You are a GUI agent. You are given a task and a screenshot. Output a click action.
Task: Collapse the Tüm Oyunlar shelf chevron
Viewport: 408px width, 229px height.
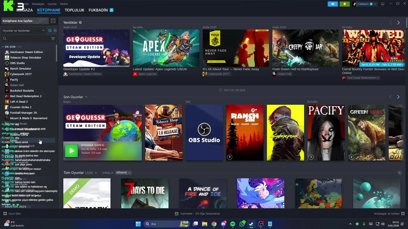point(399,173)
